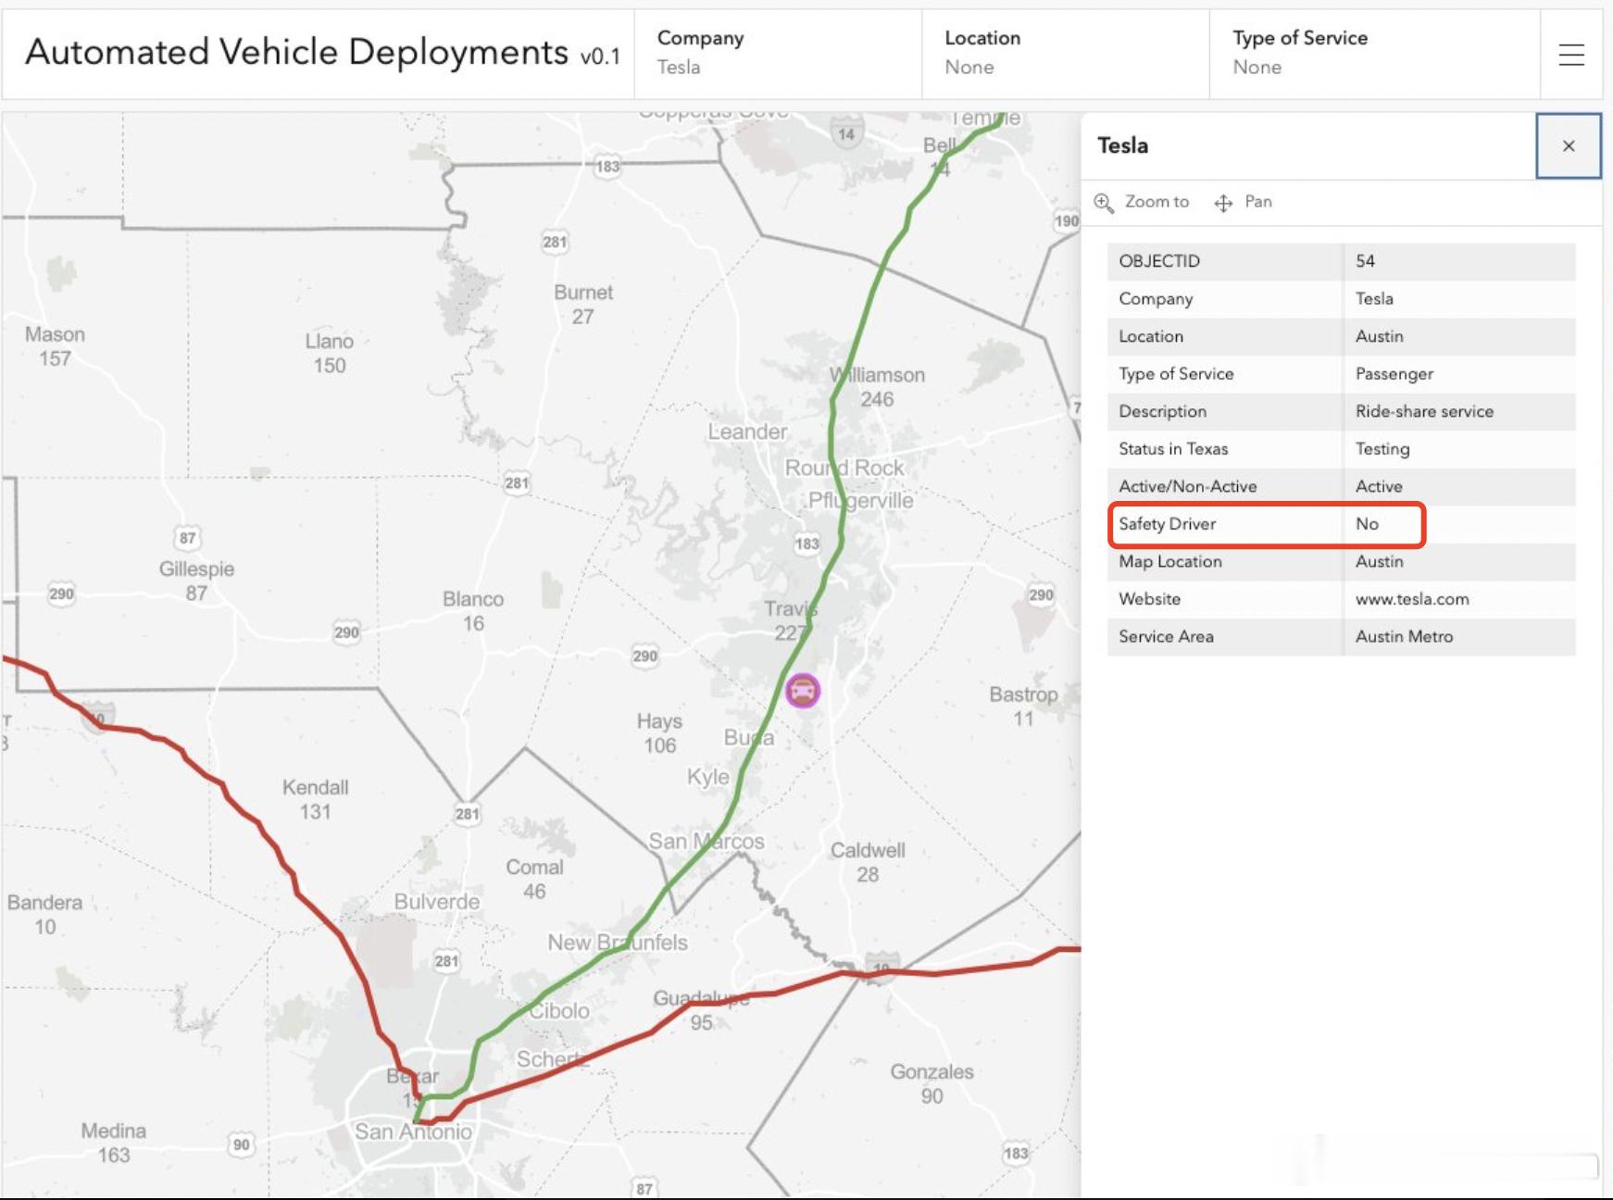Select the Tesla car marker on map

pos(803,691)
